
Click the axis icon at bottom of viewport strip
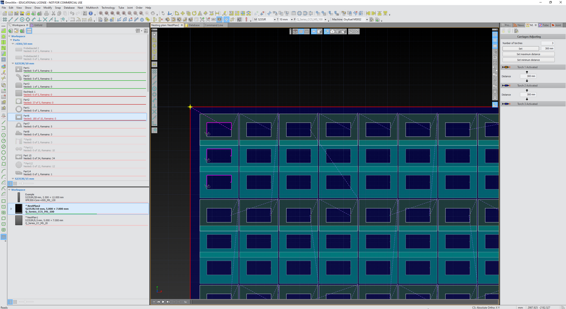pyautogui.click(x=495, y=104)
